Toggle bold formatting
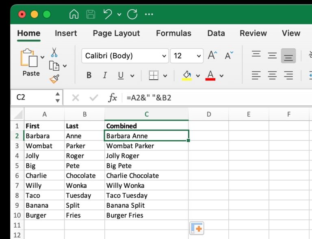 [x=89, y=75]
